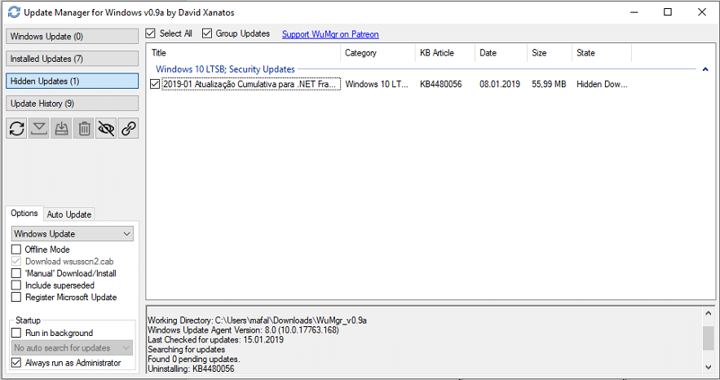Click the Working Directory log line
Image resolution: width=720 pixels, height=380 pixels.
tap(257, 320)
